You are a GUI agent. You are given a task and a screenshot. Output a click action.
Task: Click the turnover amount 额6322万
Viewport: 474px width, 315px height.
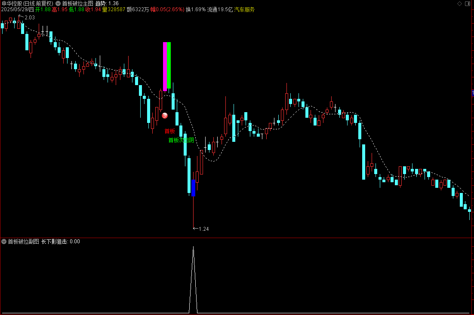[x=138, y=9]
